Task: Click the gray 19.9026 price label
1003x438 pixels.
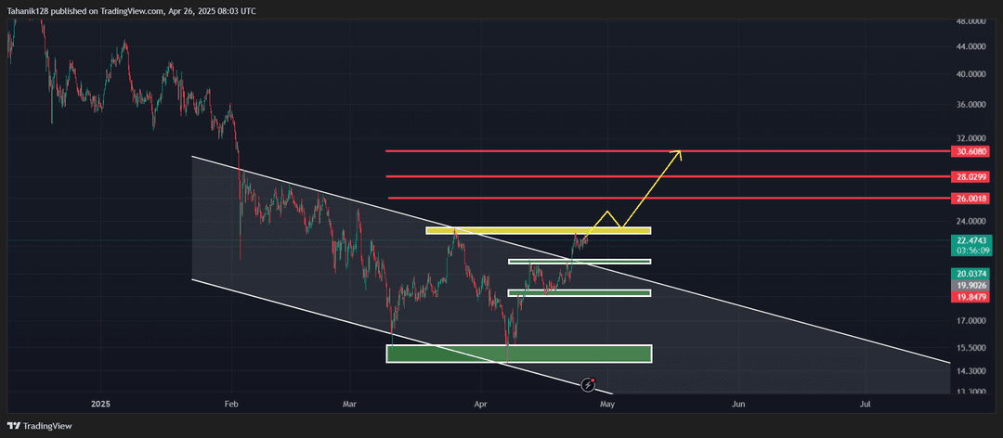Action: click(x=970, y=285)
